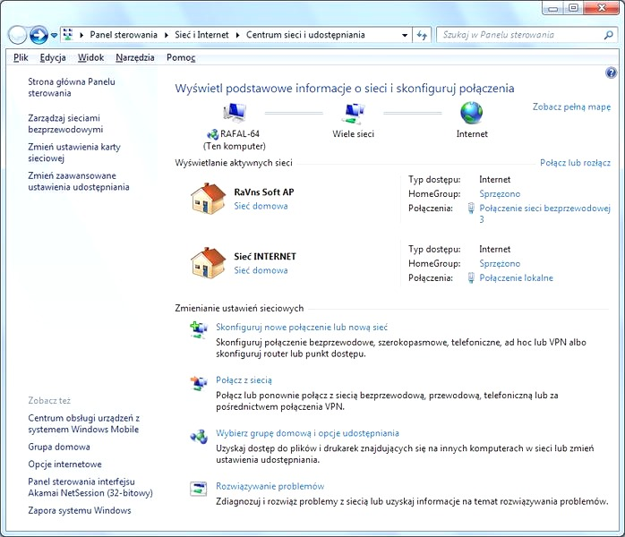
Task: Click the Wiele sieci network icon
Action: coord(353,113)
